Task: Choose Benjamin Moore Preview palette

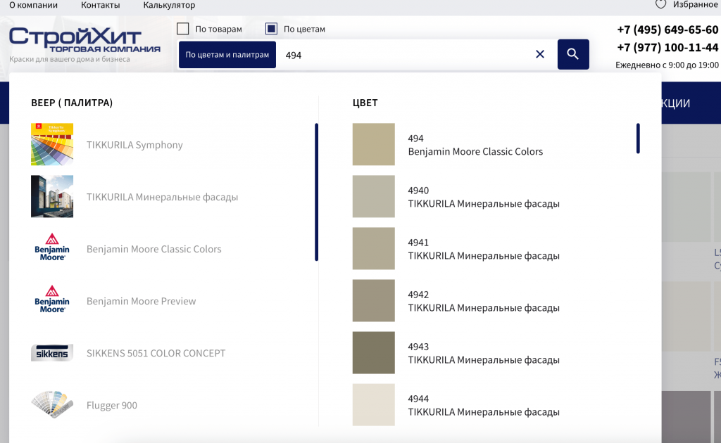Action: (141, 301)
